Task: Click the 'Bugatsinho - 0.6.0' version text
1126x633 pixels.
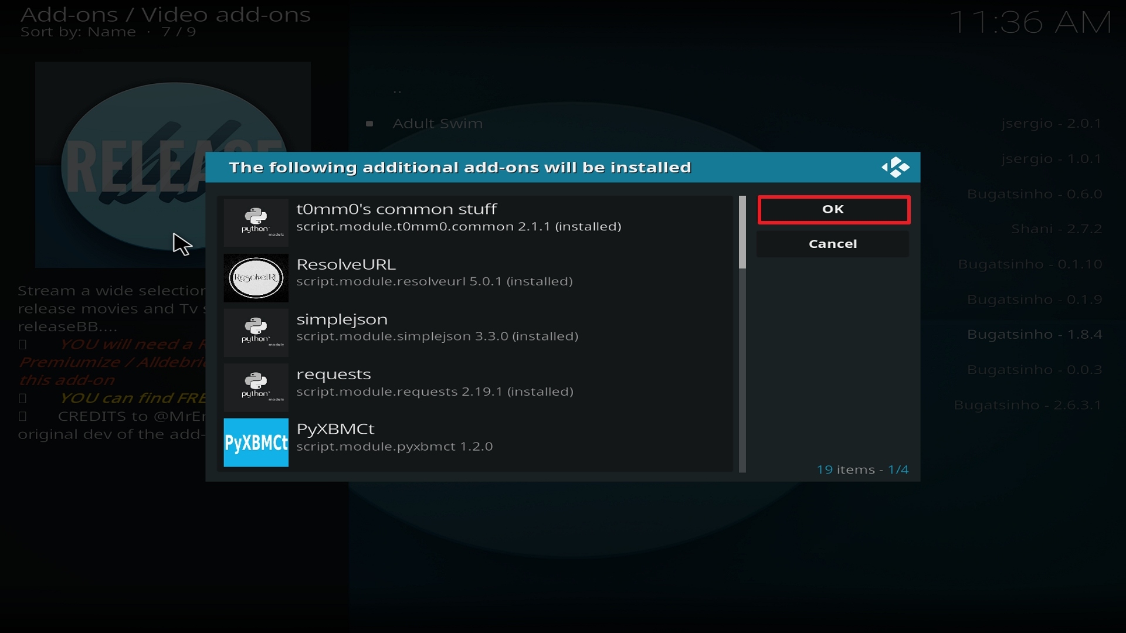Action: click(1035, 194)
